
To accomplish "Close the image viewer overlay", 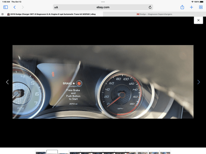I will coord(198,20).
